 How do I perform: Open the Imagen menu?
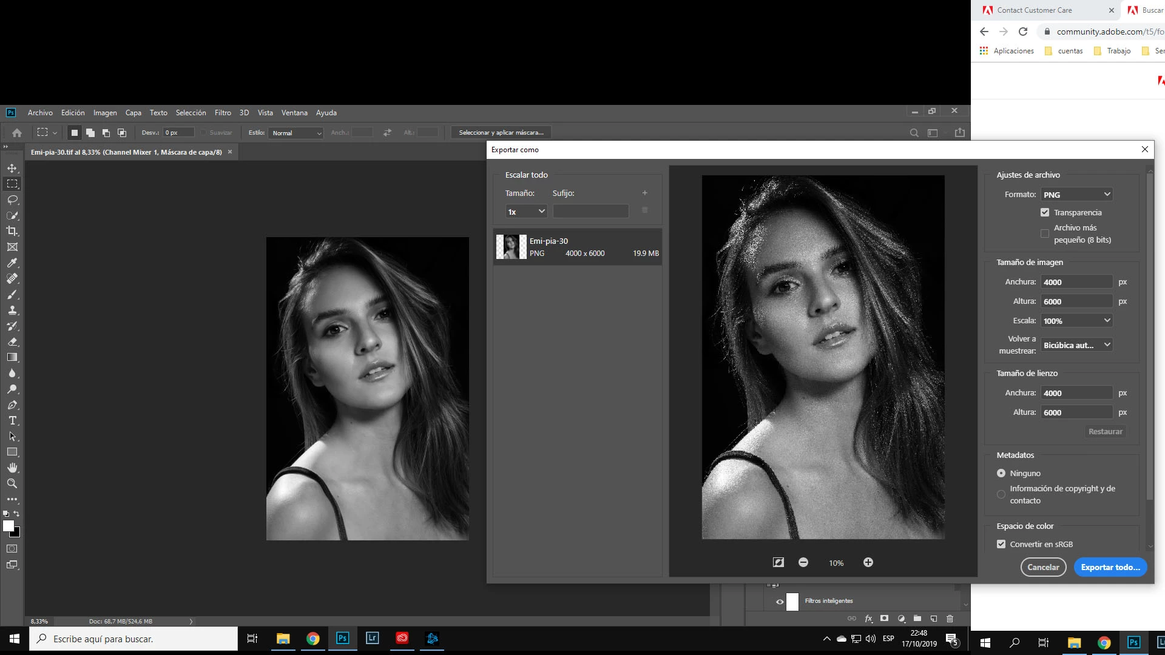coord(105,113)
